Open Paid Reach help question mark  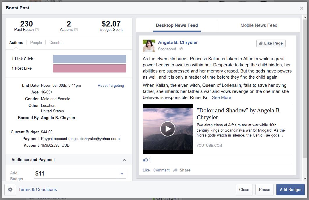tap(37, 30)
